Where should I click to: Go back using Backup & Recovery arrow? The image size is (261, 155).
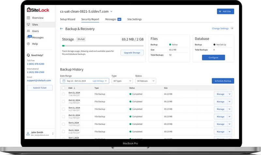(61, 29)
